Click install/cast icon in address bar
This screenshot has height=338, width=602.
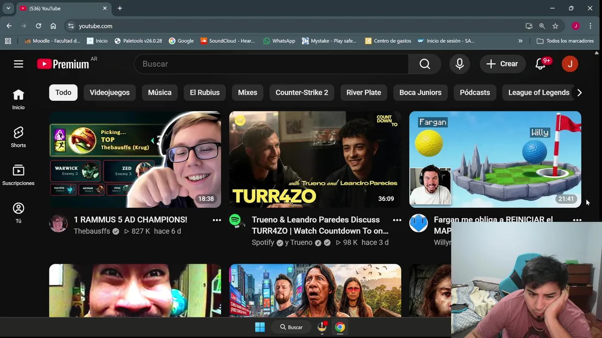coord(529,26)
